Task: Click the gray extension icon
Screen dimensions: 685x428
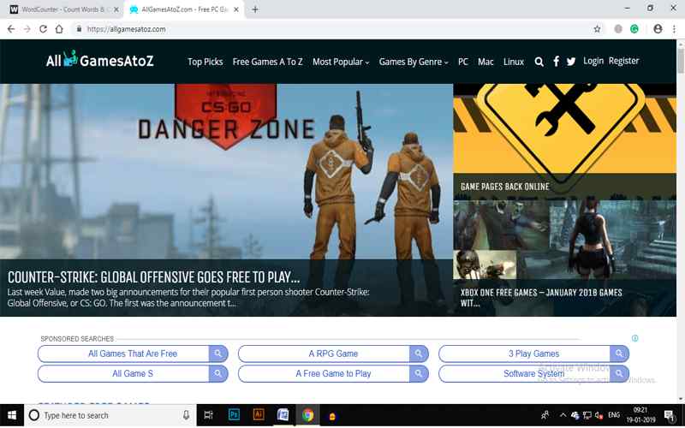Action: 618,29
